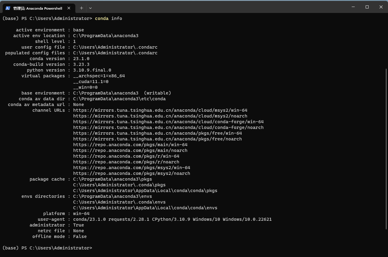Click the user config file .condarc path

115,47
